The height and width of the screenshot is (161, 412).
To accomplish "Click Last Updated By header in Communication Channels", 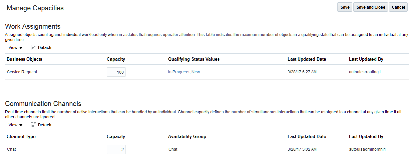I will pos(366,137).
